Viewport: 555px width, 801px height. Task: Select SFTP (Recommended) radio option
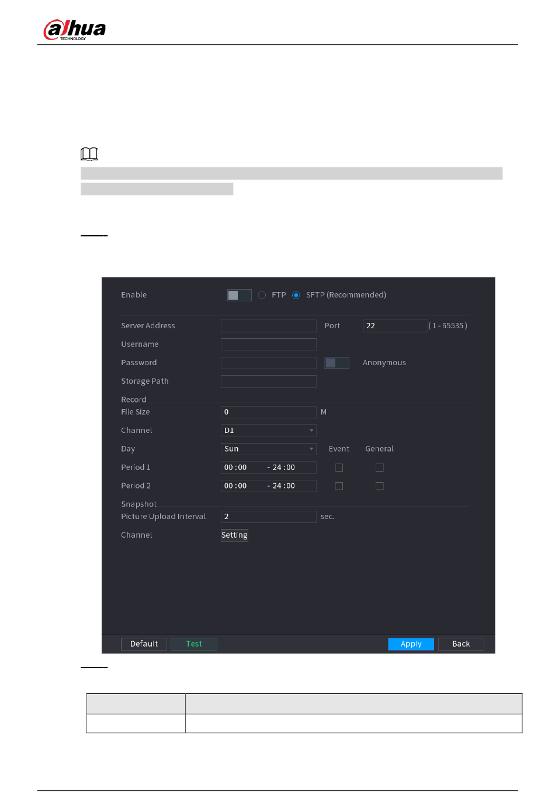(296, 295)
